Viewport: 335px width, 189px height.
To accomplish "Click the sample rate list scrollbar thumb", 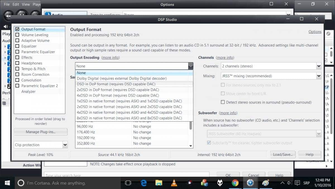I will point(191,125).
